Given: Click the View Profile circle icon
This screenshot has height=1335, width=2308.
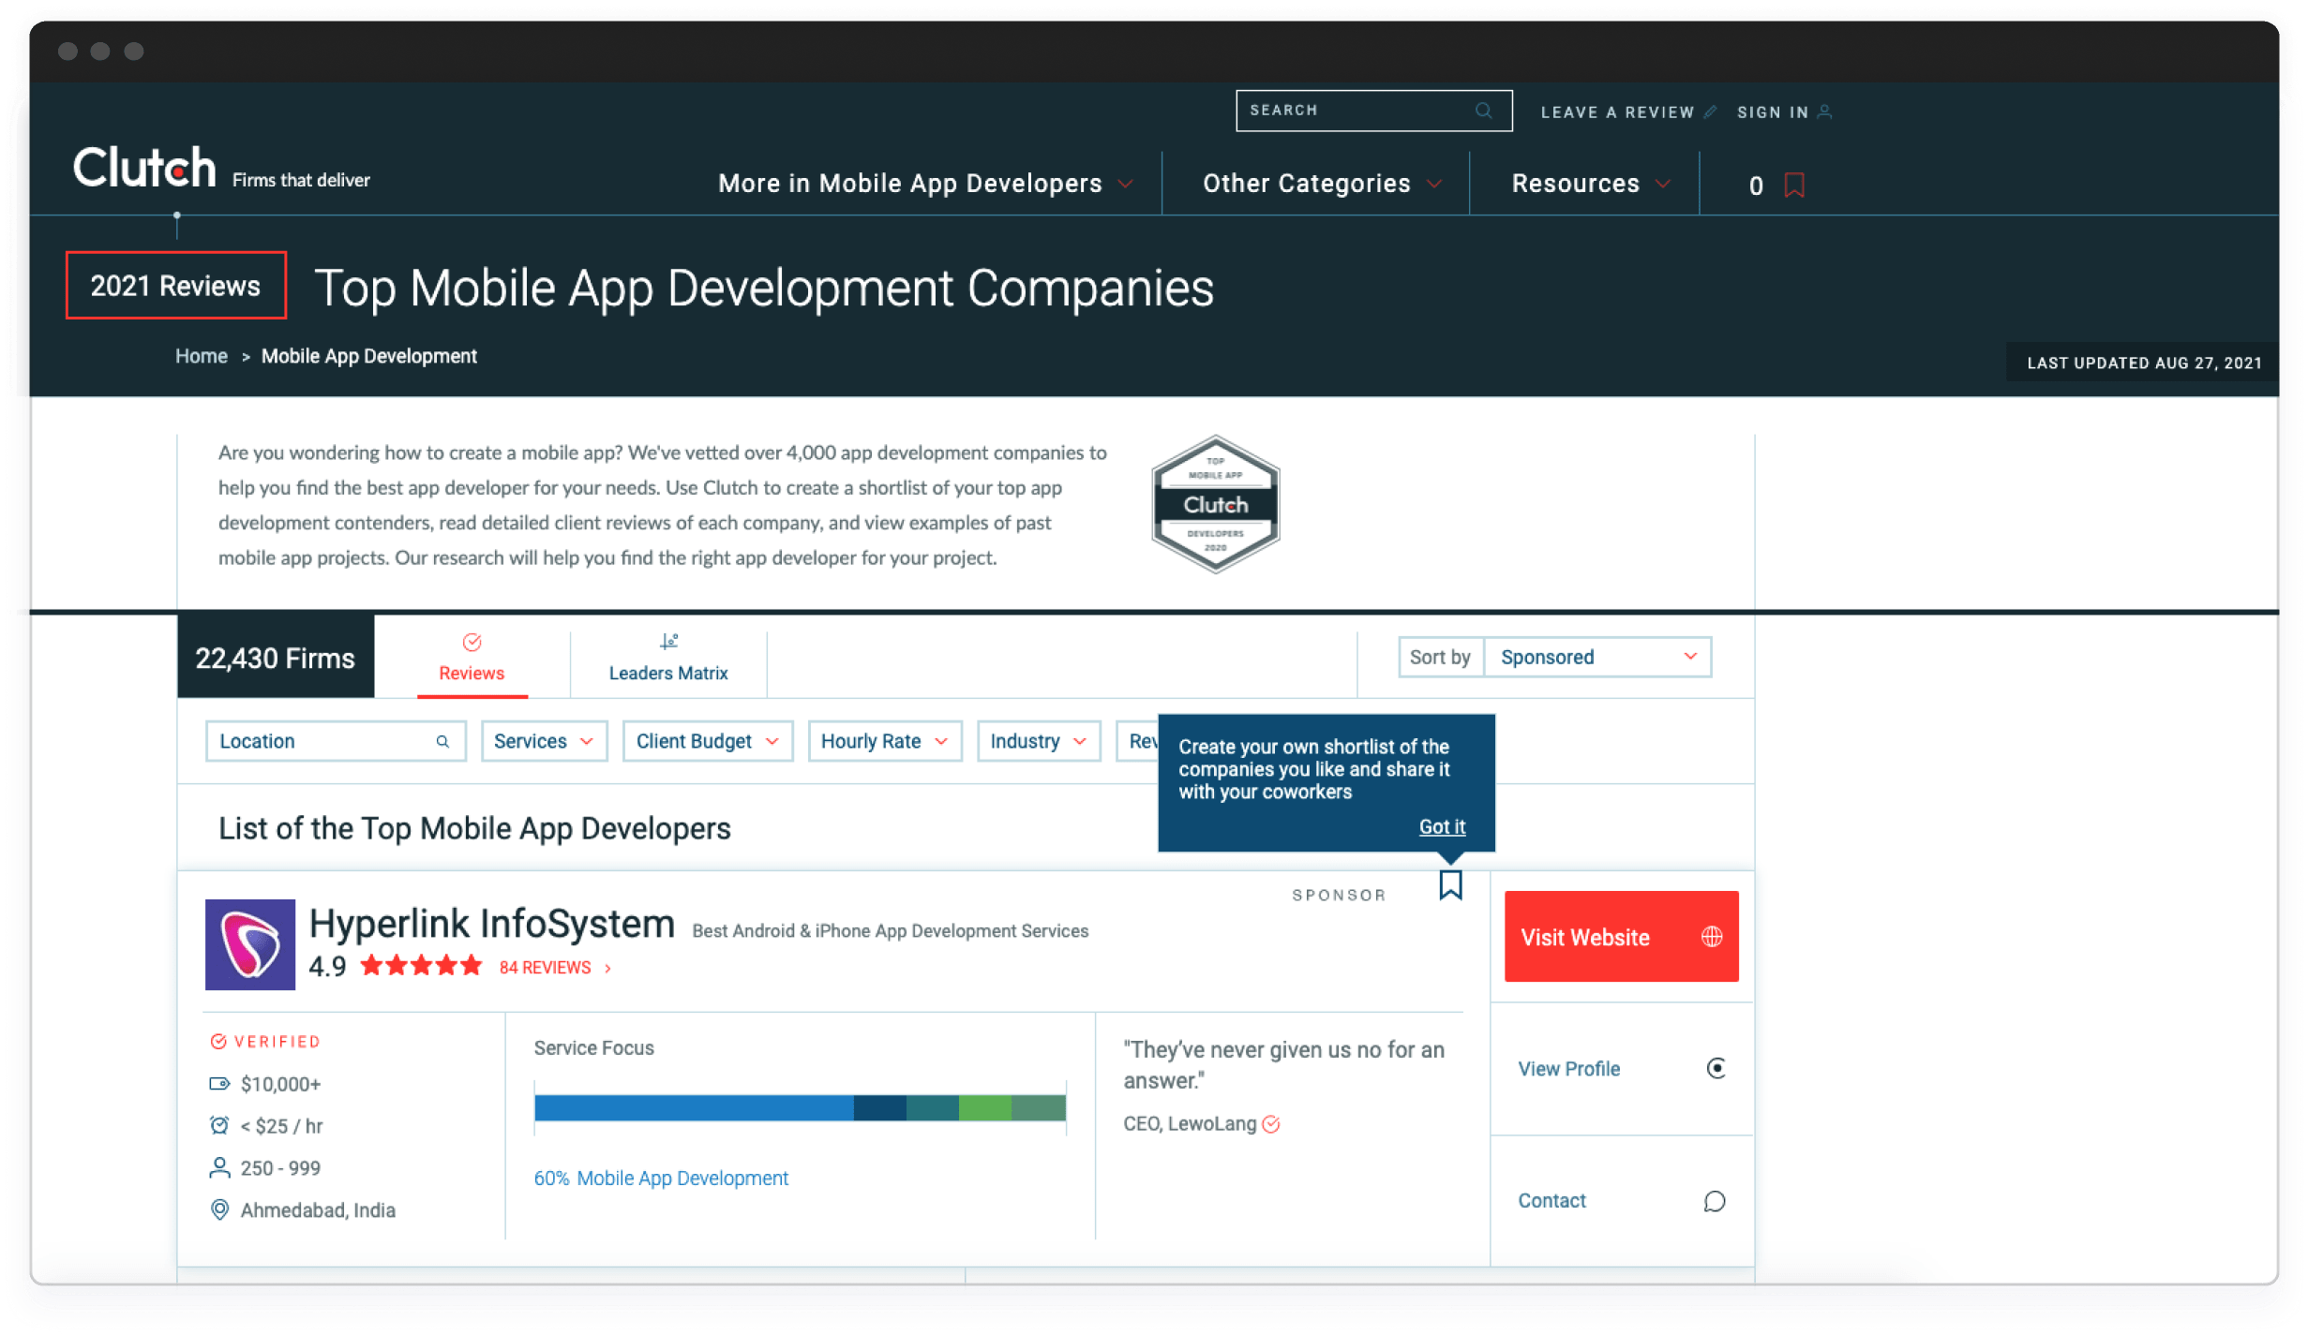Looking at the screenshot, I should pos(1716,1068).
